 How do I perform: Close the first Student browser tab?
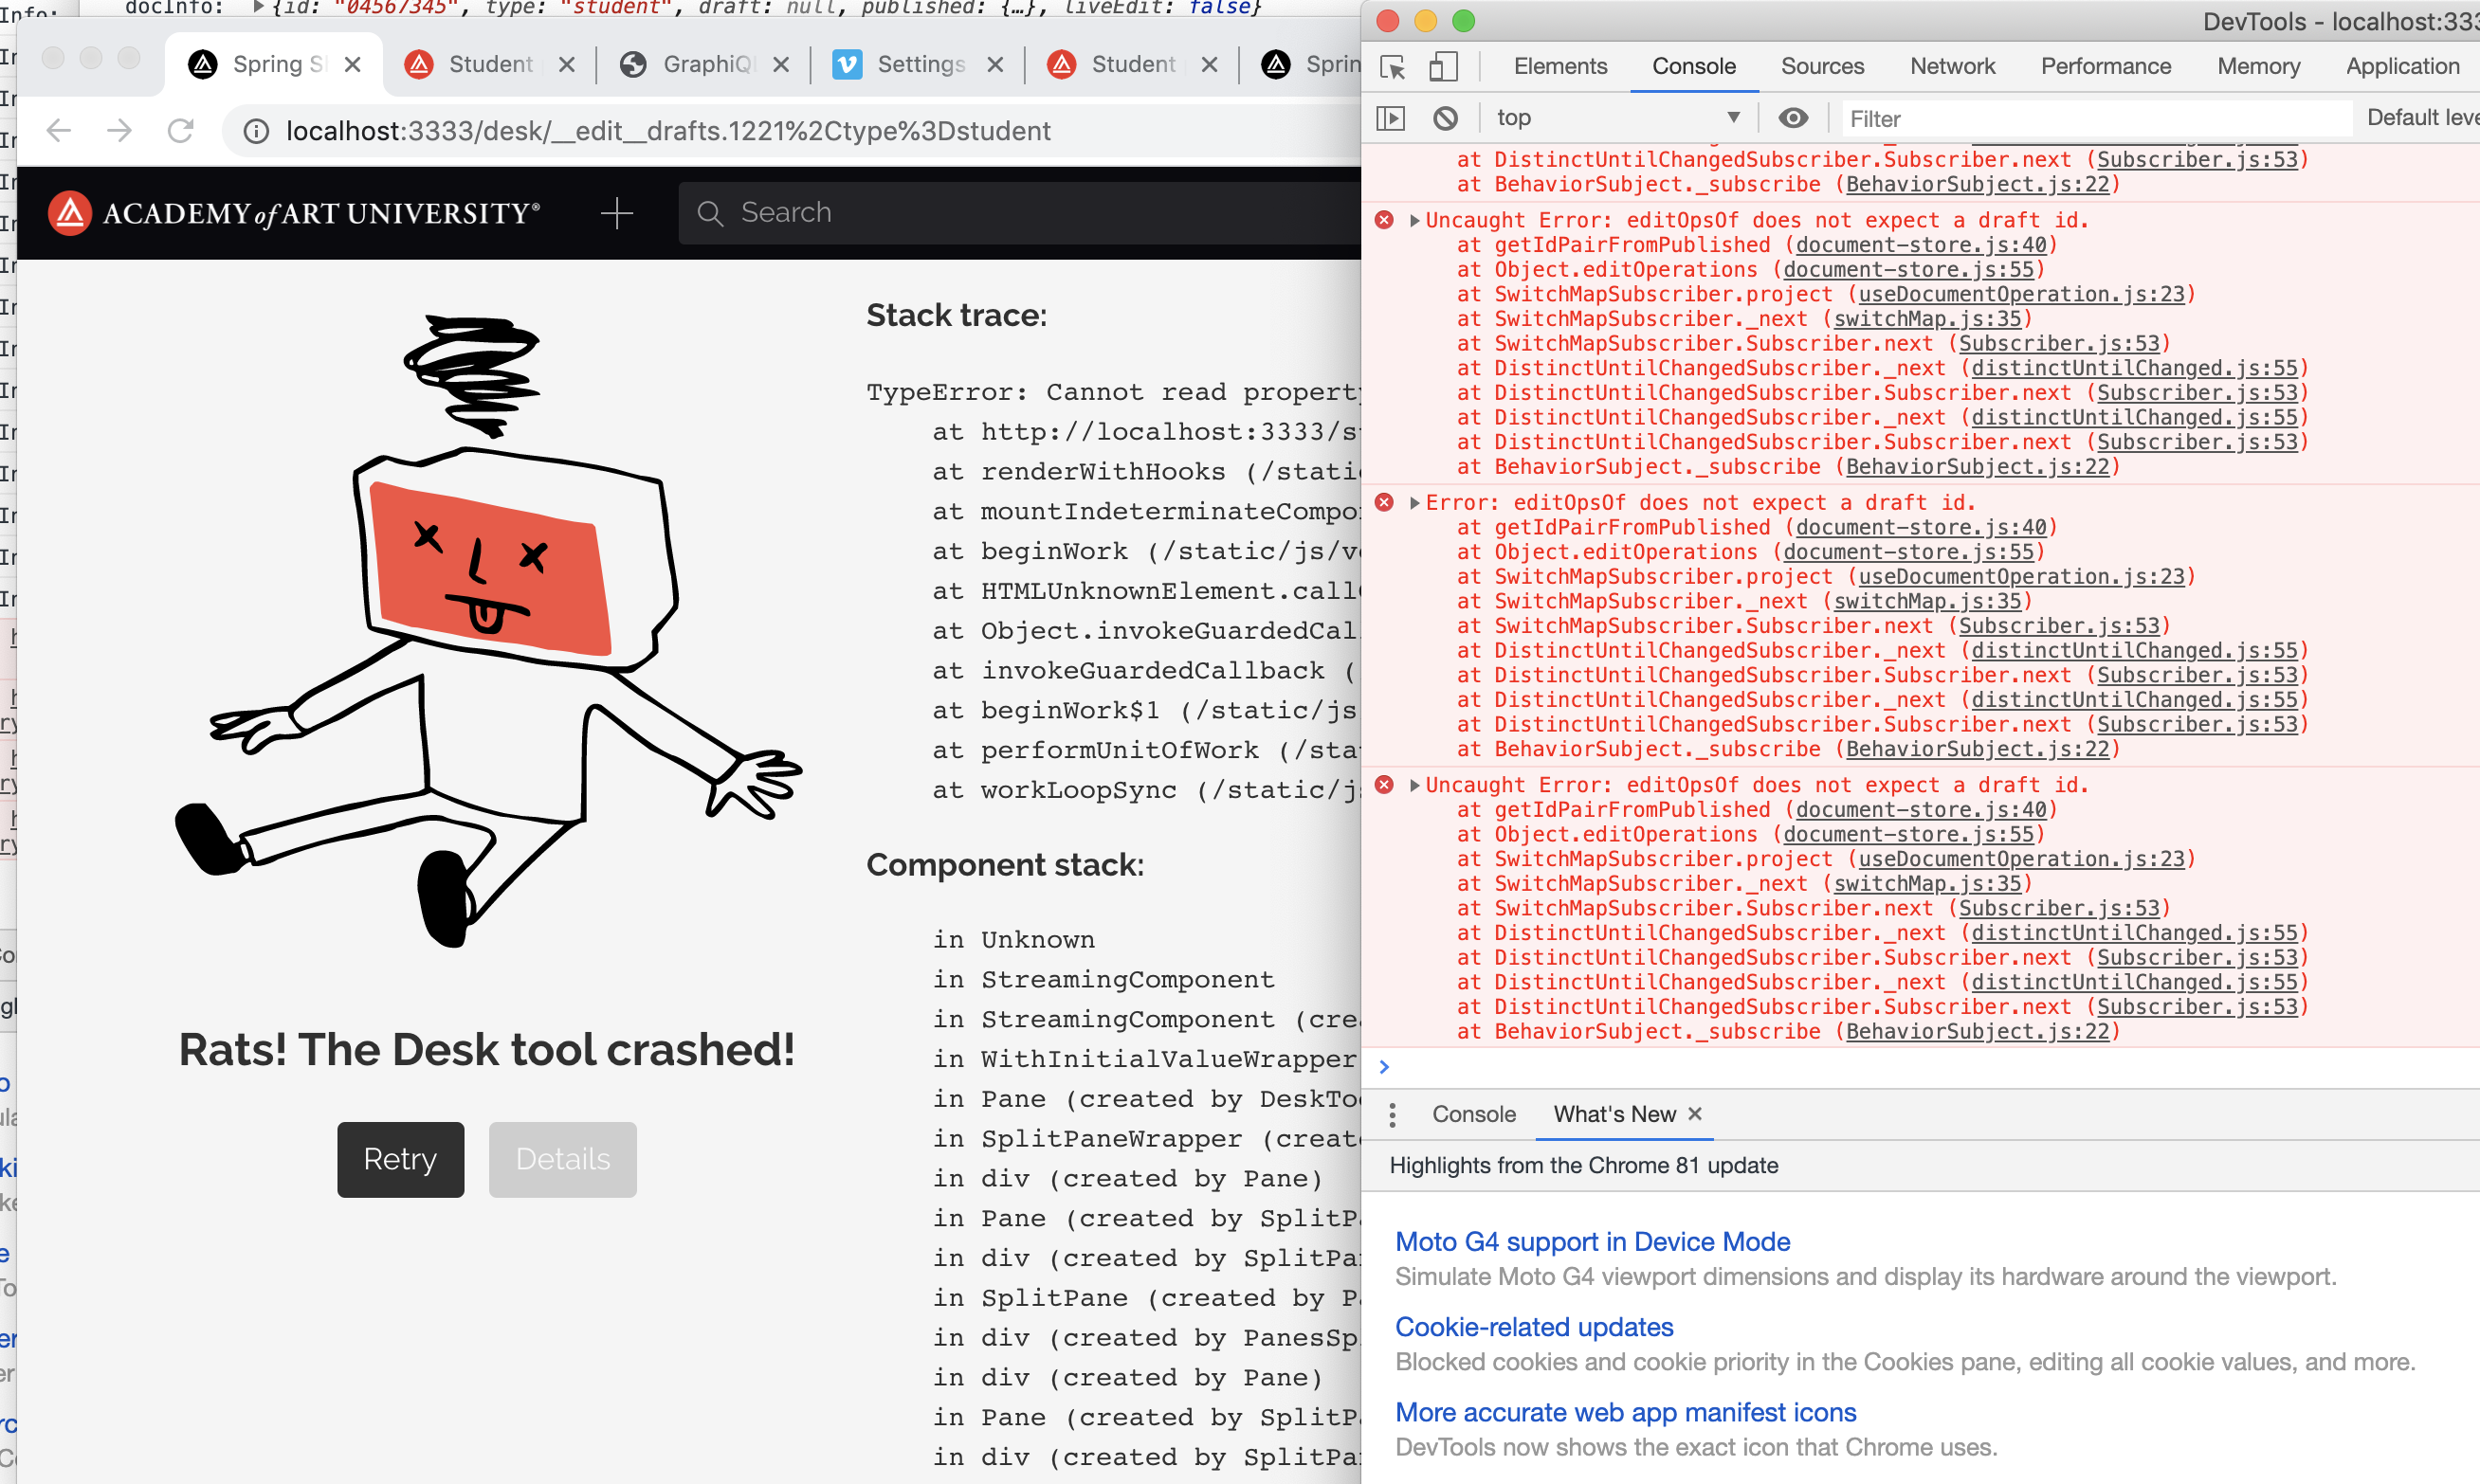pos(566,65)
